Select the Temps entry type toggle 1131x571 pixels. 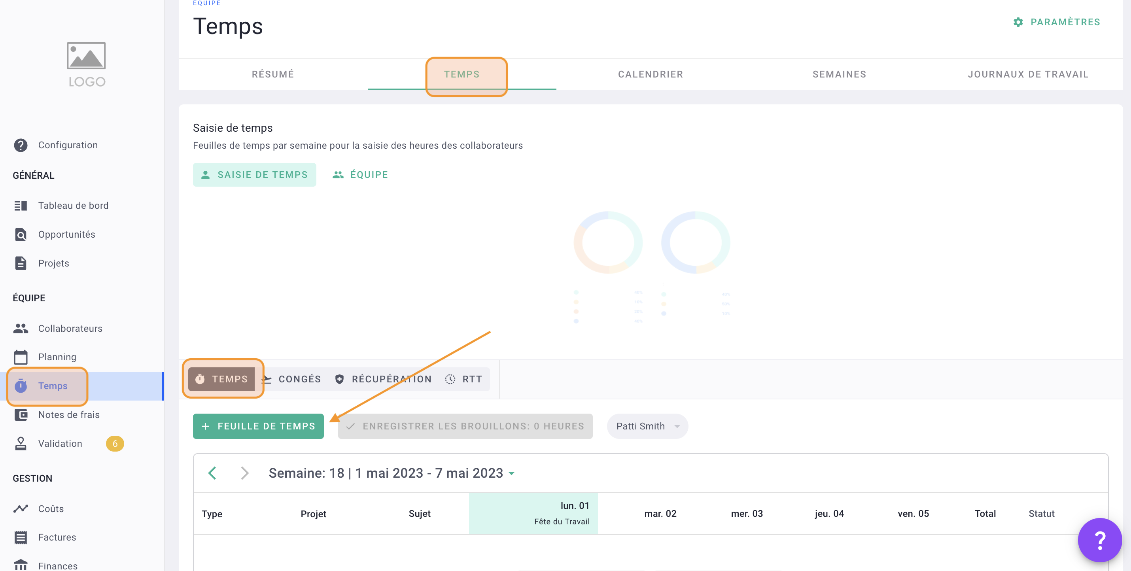pos(221,379)
